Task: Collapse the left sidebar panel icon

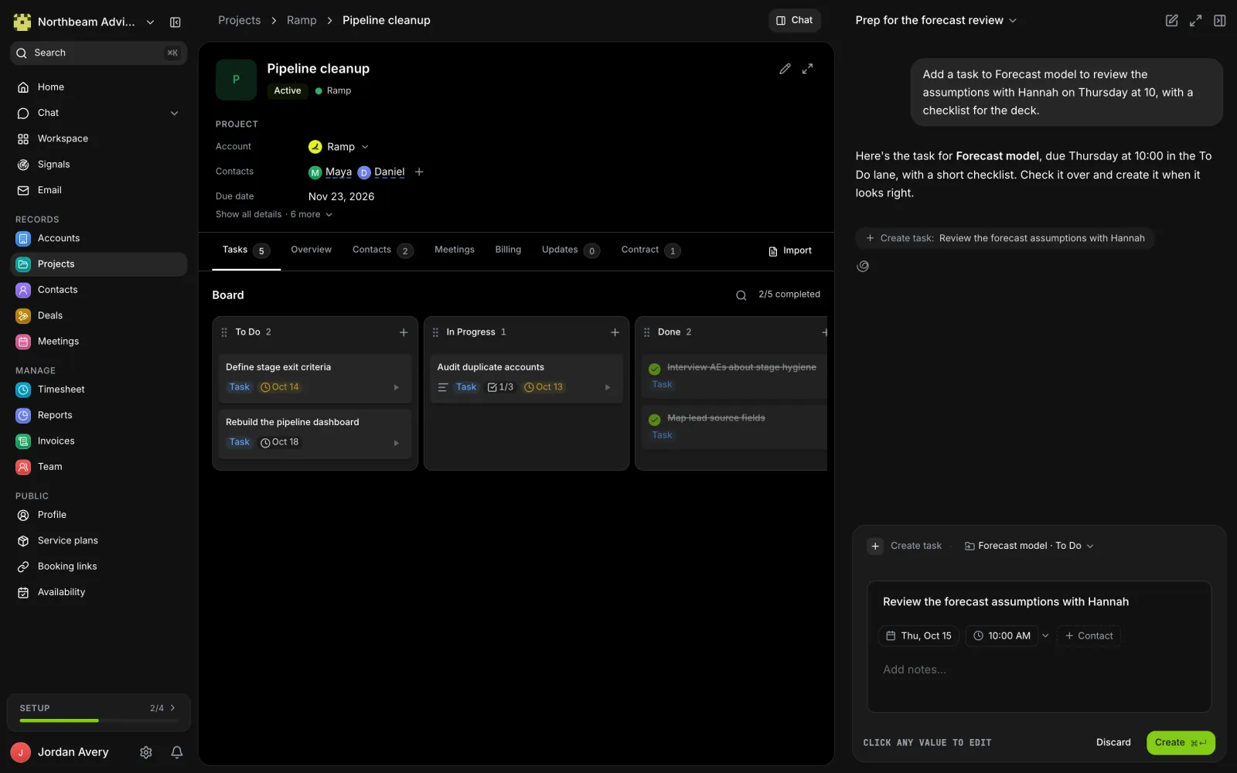Action: pos(175,22)
